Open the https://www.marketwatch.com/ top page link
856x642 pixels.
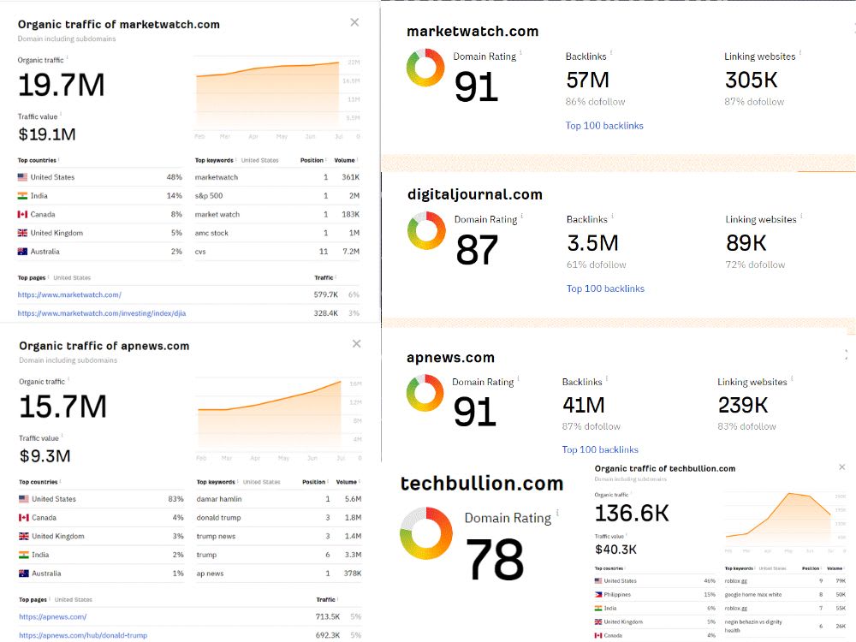pyautogui.click(x=69, y=294)
